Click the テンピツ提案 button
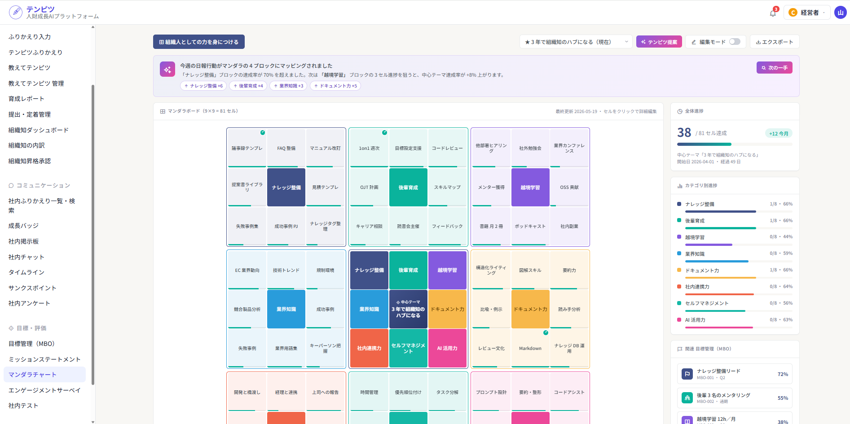 tap(659, 42)
